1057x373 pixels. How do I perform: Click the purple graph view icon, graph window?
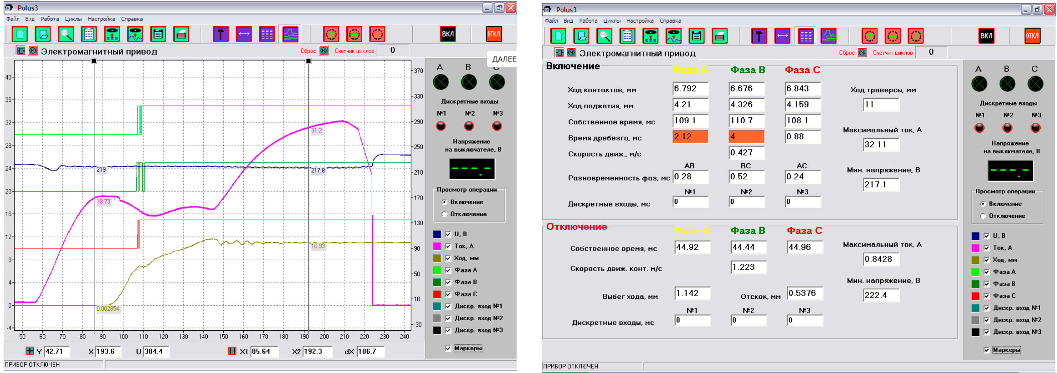(290, 34)
